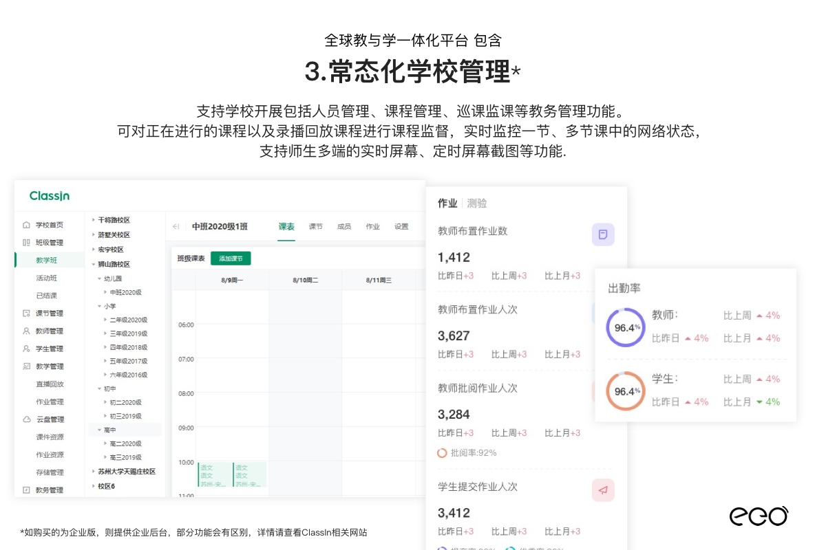Open the 课节 tab
The image size is (826, 550).
point(315,227)
